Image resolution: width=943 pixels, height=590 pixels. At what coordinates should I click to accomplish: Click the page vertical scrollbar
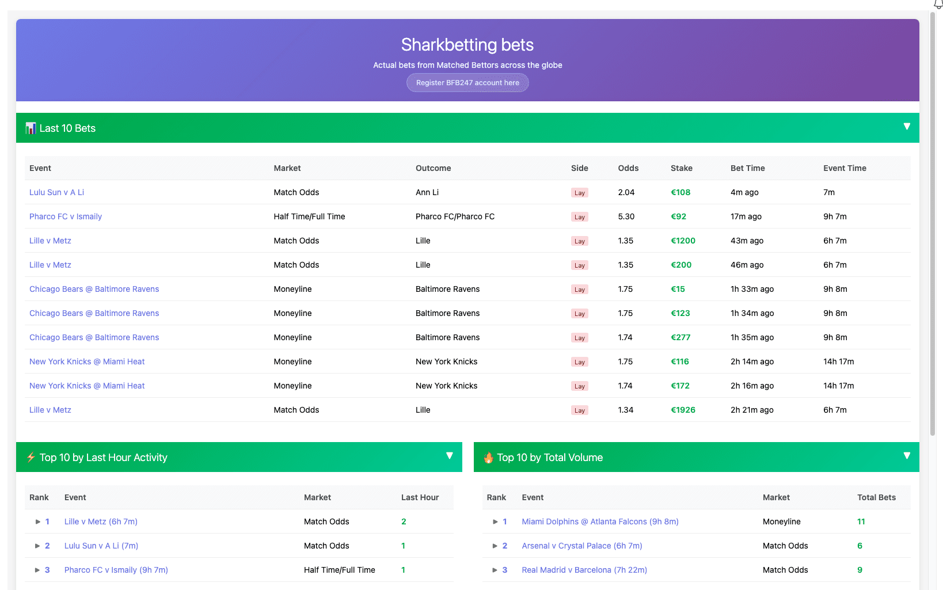click(933, 223)
